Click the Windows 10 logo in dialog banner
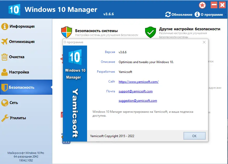This screenshot has height=164, width=228. pyautogui.click(x=75, y=57)
